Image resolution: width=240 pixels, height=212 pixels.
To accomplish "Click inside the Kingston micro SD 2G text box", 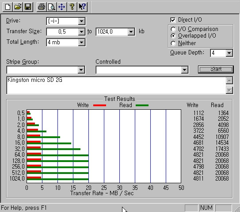I will pos(116,85).
